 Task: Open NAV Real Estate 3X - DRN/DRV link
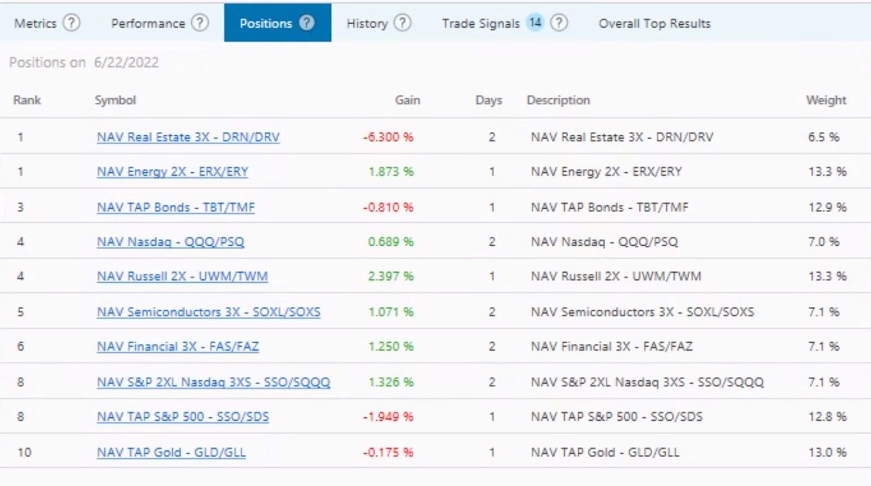point(188,137)
